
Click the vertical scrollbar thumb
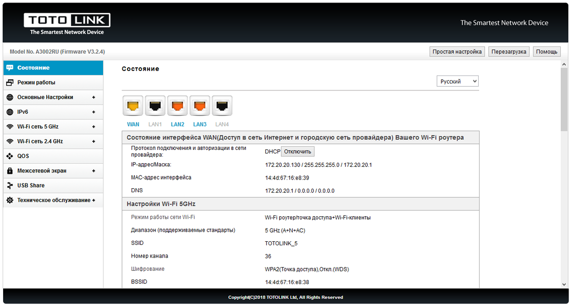point(564,99)
